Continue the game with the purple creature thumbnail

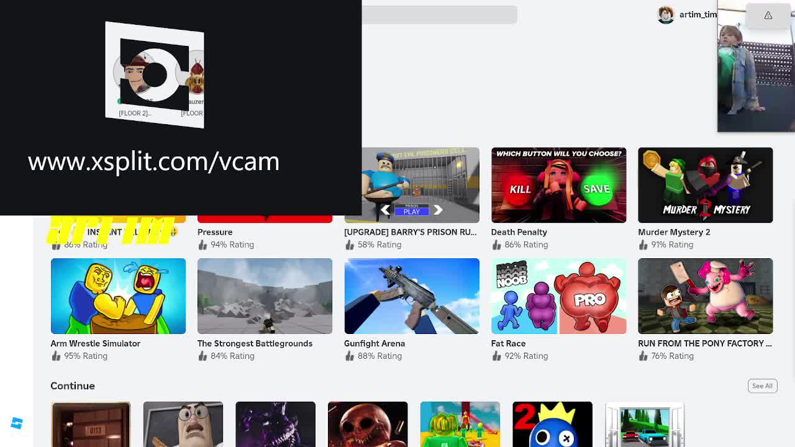(x=275, y=425)
